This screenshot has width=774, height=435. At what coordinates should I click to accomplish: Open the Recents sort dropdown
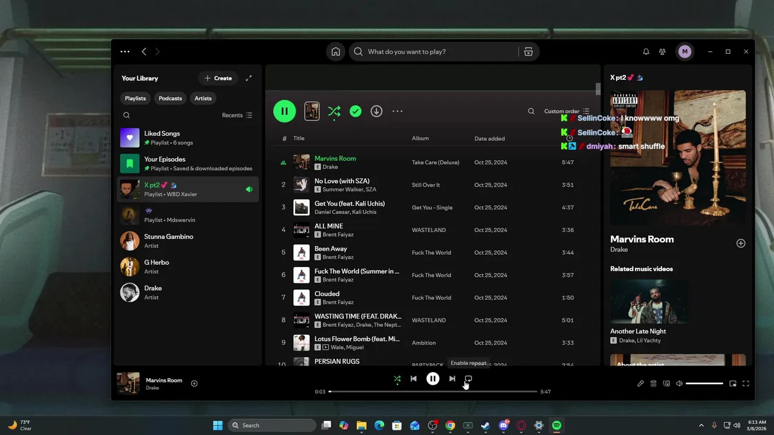[x=237, y=115]
